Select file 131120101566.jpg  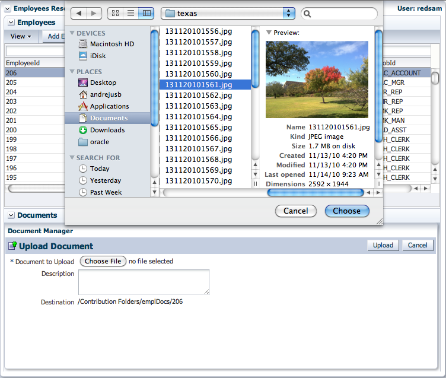coord(205,138)
